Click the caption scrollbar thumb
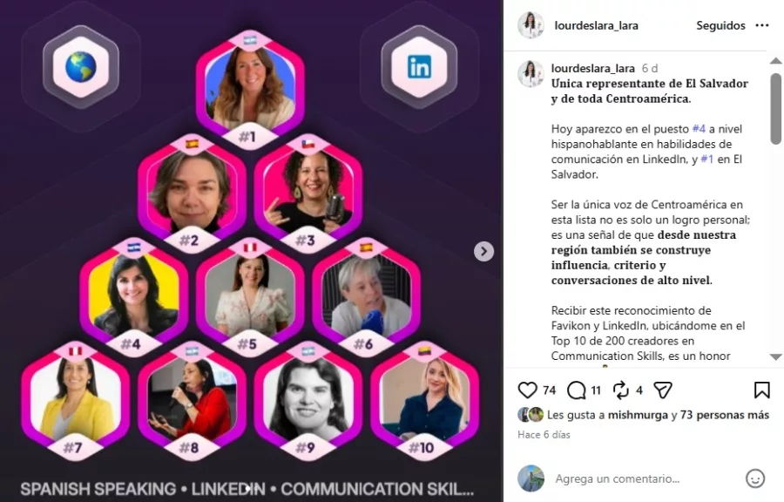The width and height of the screenshot is (784, 502). click(775, 108)
